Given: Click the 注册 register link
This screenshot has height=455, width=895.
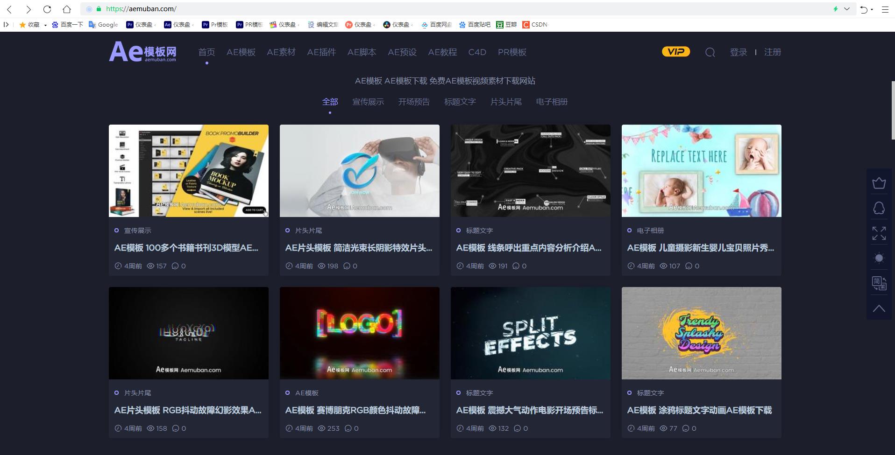Looking at the screenshot, I should [771, 52].
